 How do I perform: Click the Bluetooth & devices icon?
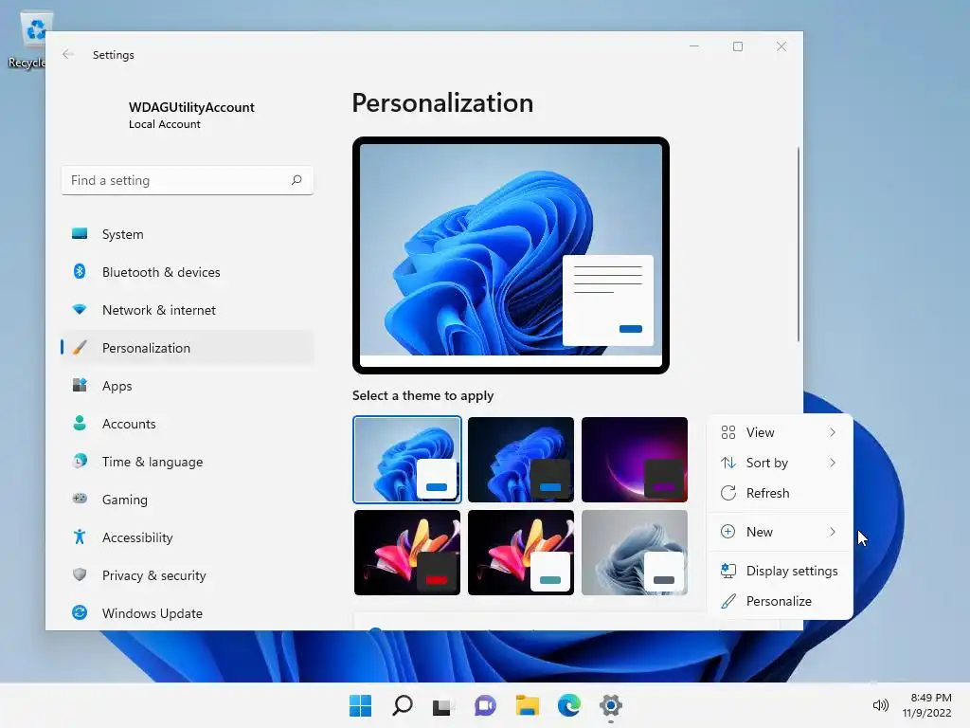80,271
